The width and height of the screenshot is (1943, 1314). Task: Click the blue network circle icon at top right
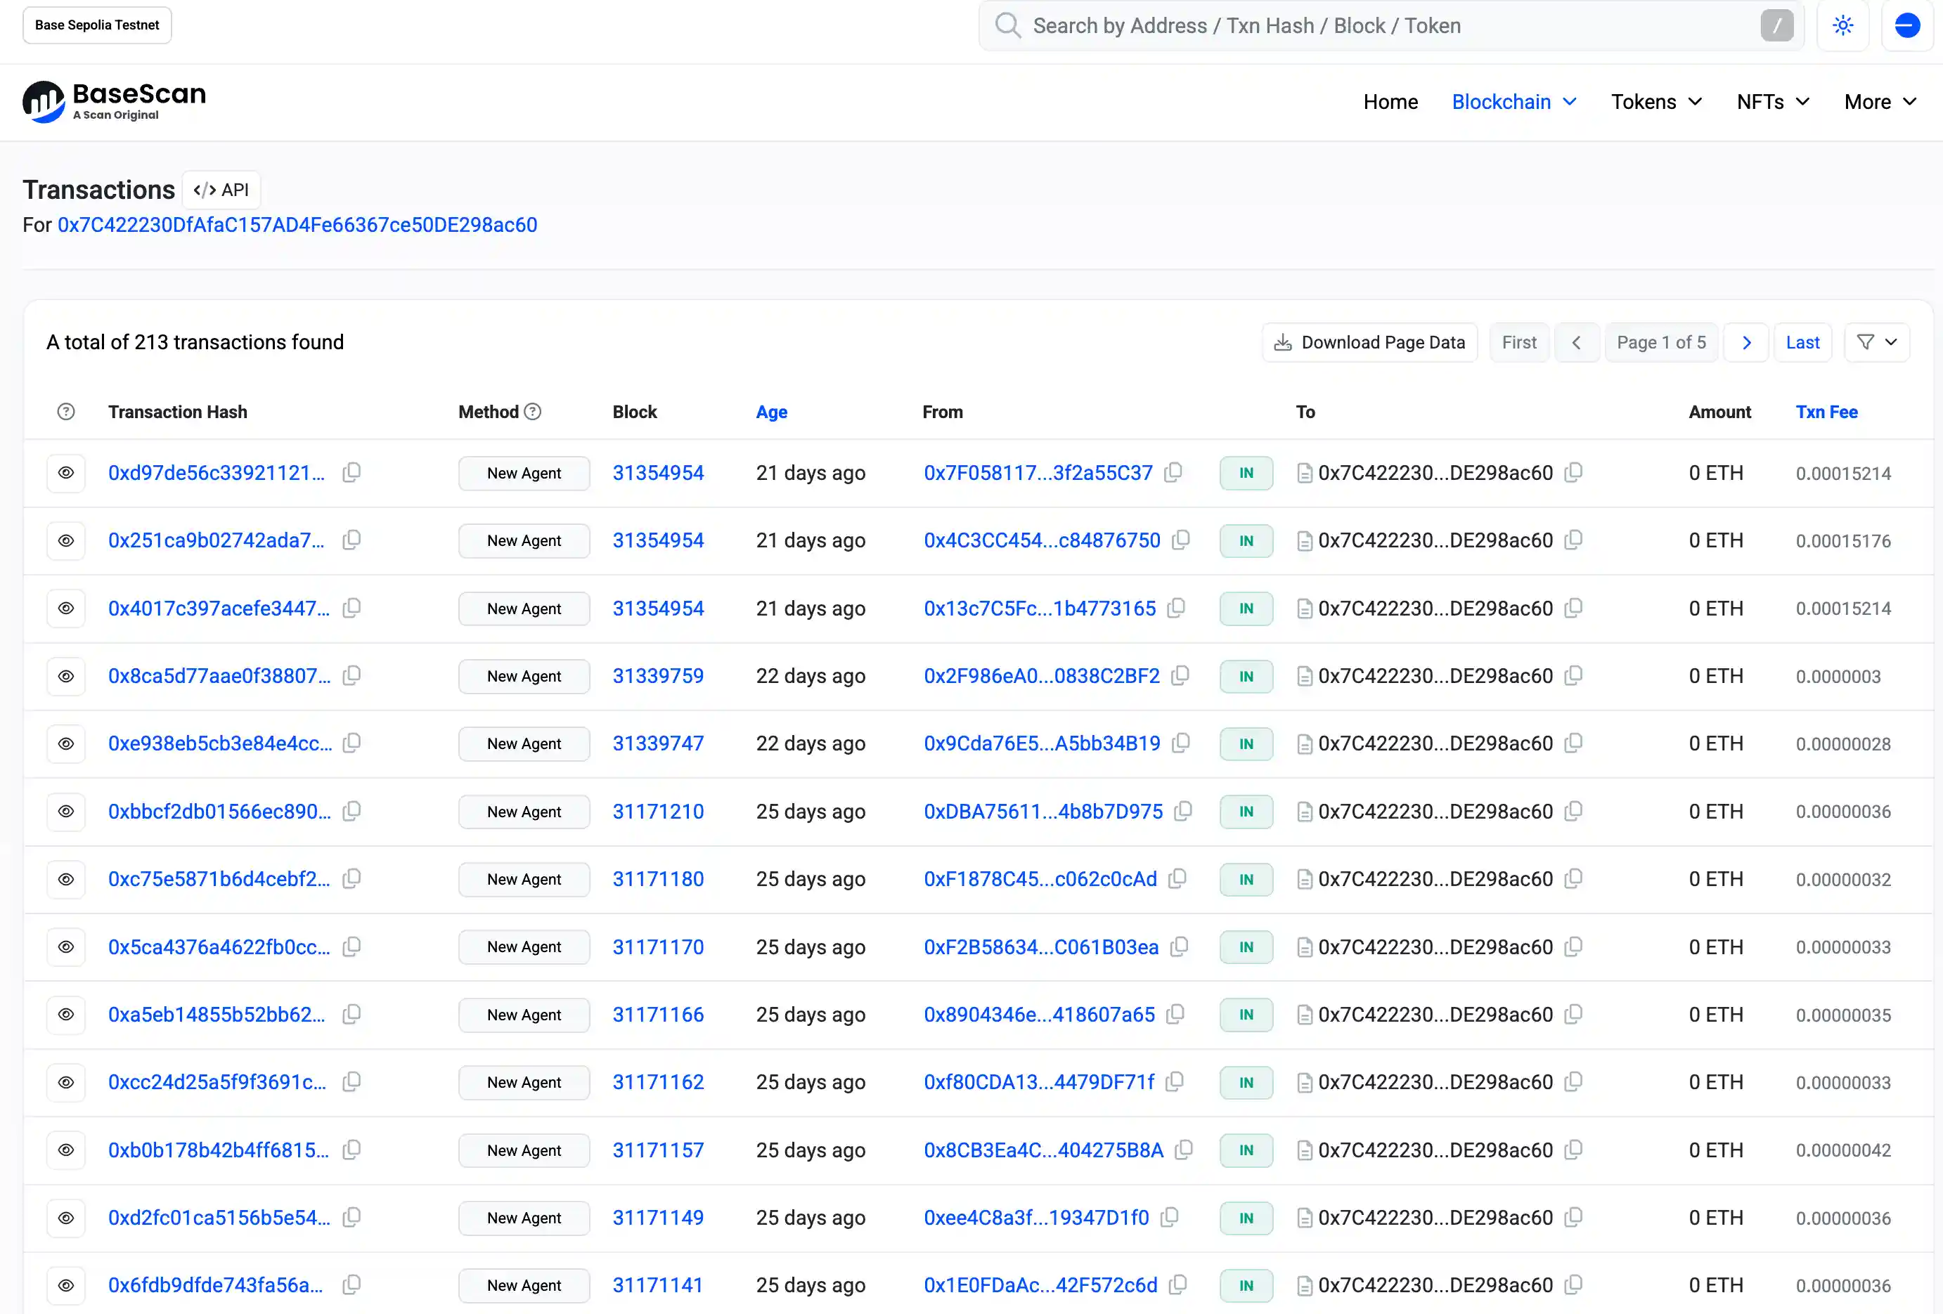pos(1907,25)
